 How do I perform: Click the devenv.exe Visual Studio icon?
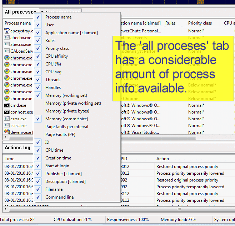7,132
